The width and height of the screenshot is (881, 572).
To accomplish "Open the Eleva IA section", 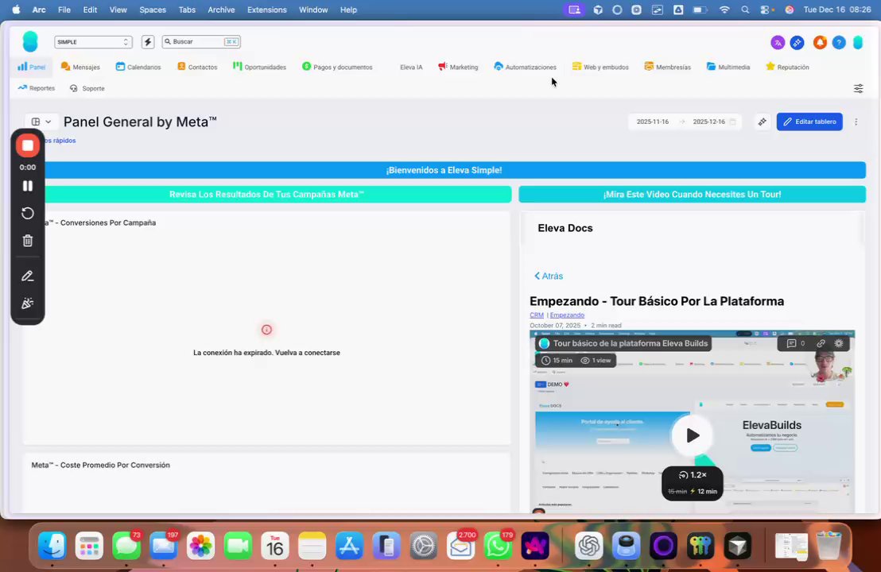I will 411,67.
